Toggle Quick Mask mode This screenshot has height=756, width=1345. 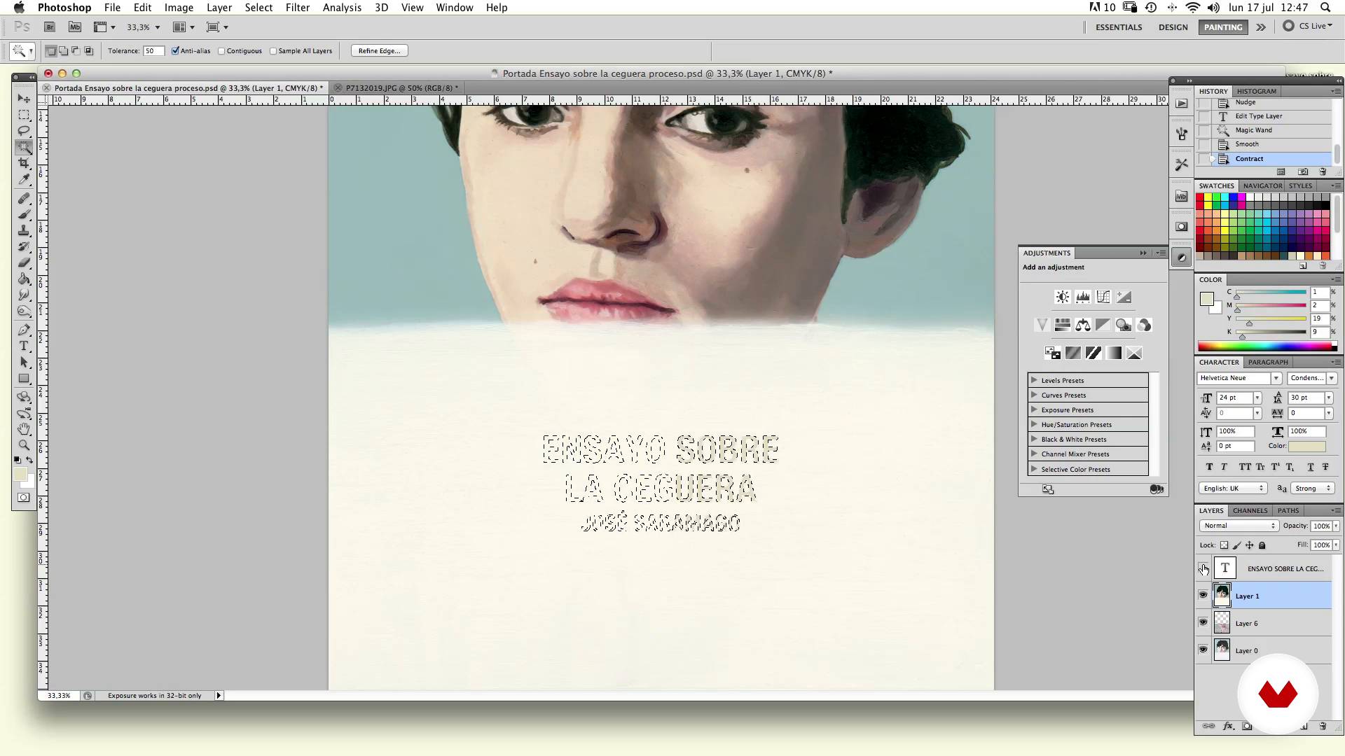click(24, 498)
